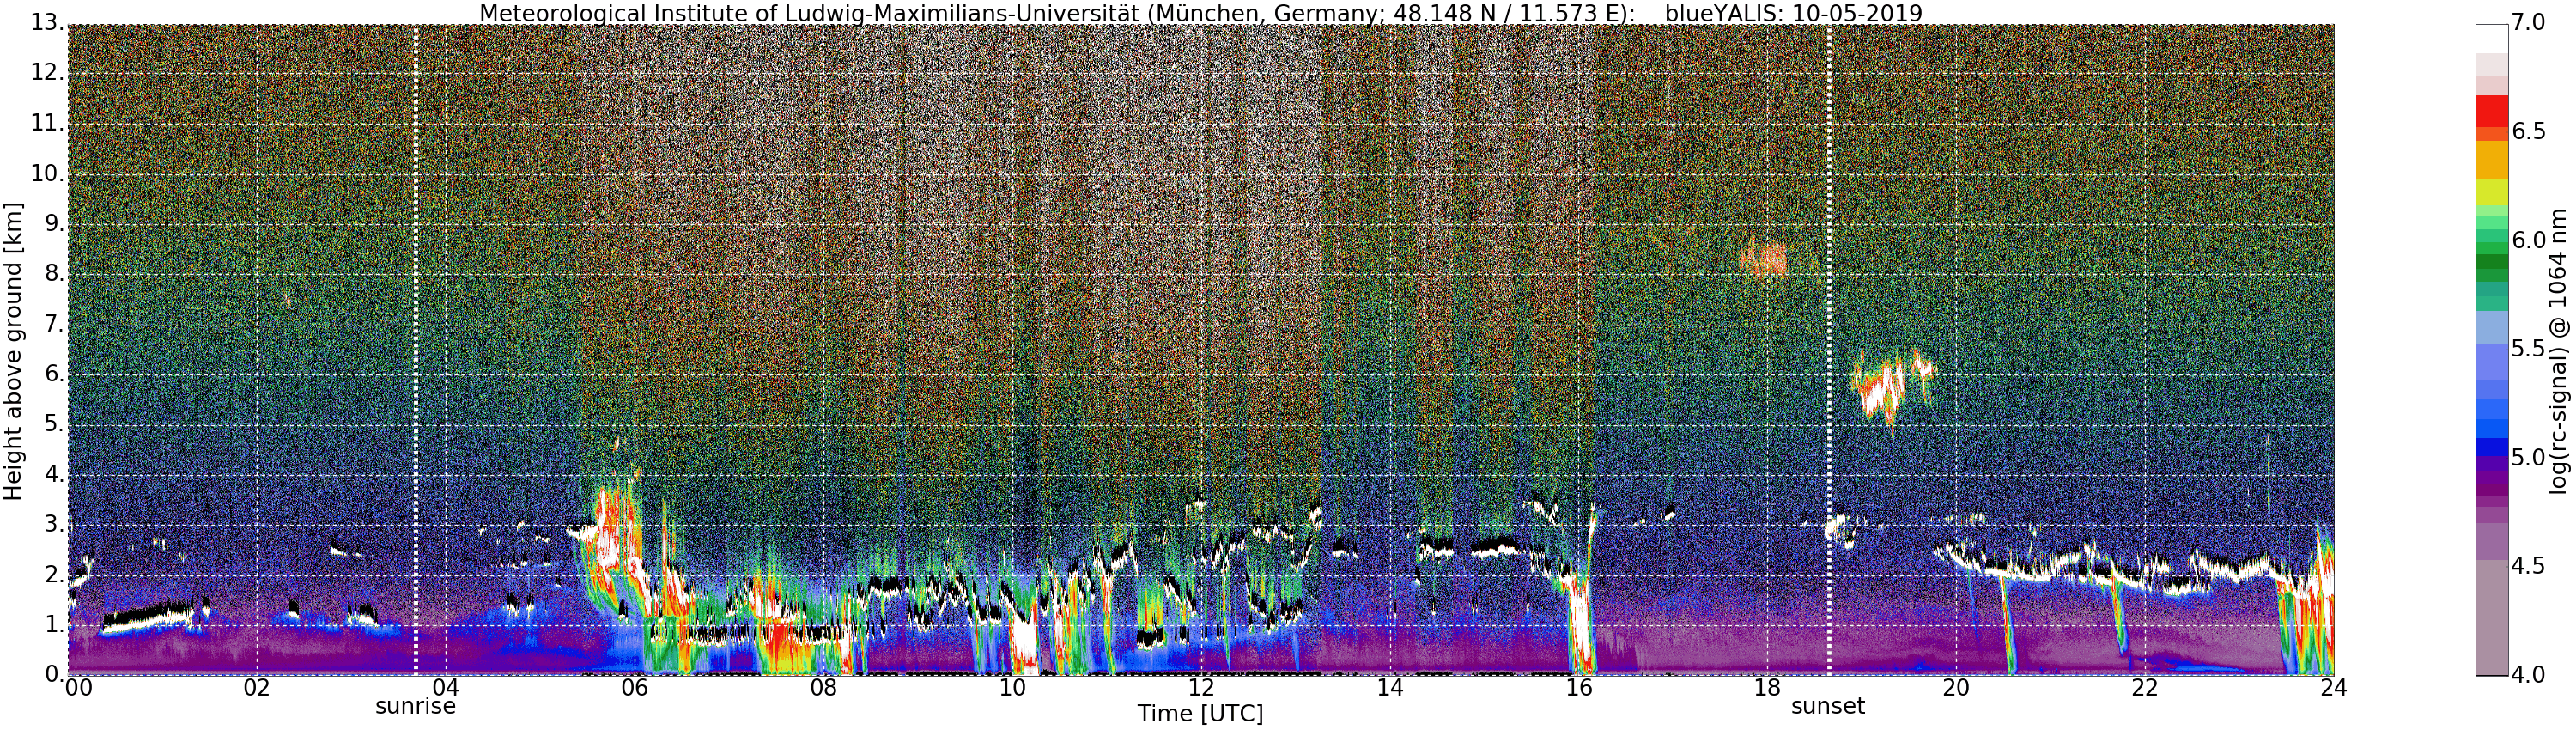The image size is (2576, 730).
Task: Click the time-axis tick label '16'
Action: 1578,688
